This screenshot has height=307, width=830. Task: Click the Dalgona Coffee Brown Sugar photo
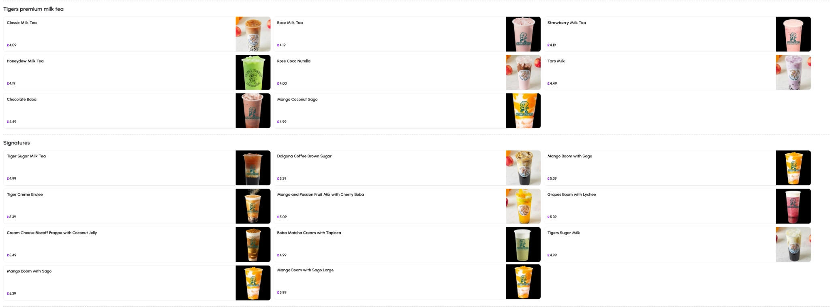pyautogui.click(x=523, y=168)
